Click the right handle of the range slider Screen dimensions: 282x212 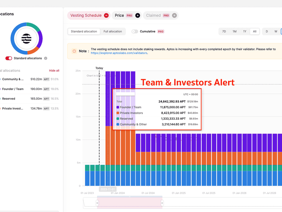pyautogui.click(x=162, y=203)
